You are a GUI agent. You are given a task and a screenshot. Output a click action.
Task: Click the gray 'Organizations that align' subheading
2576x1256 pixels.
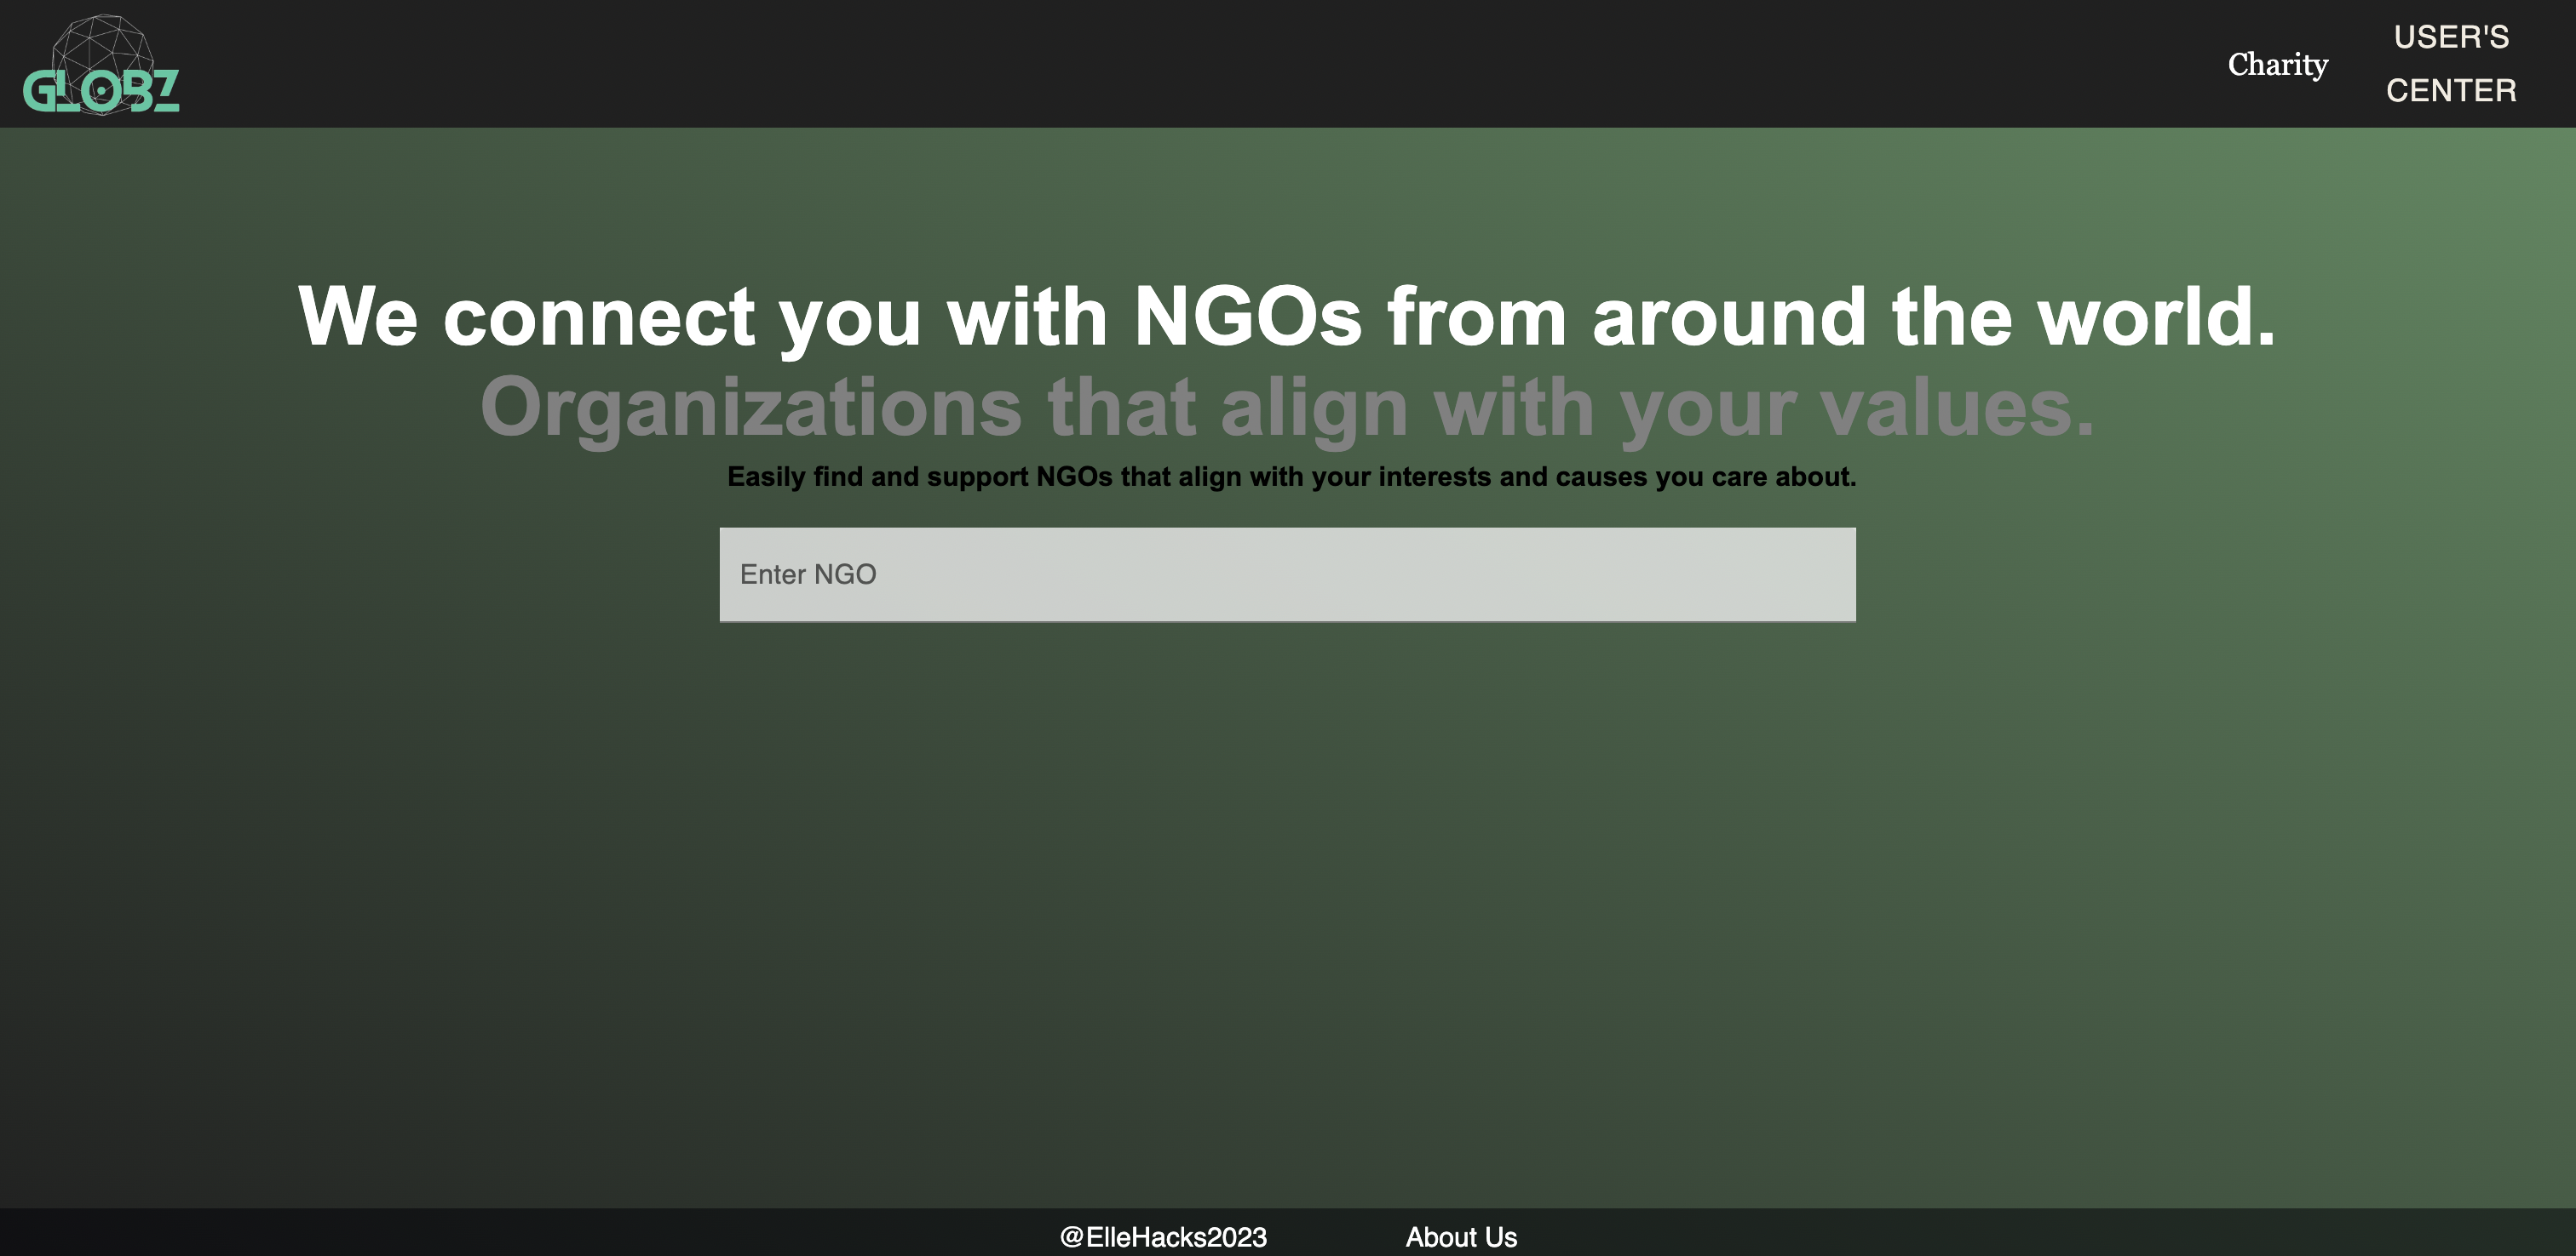1287,408
